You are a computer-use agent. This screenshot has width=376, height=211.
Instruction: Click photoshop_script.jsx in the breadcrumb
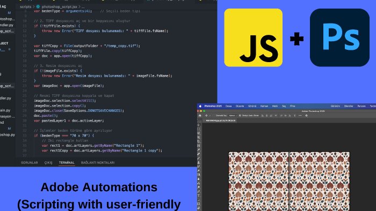coord(59,6)
